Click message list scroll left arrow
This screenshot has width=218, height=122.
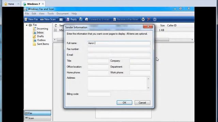click(x=54, y=40)
